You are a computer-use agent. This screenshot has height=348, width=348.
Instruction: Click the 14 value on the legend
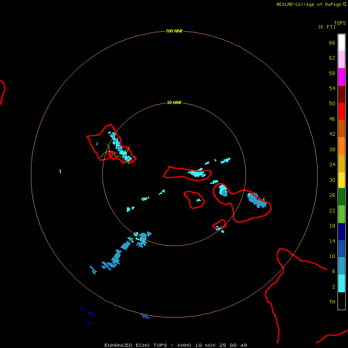332,241
